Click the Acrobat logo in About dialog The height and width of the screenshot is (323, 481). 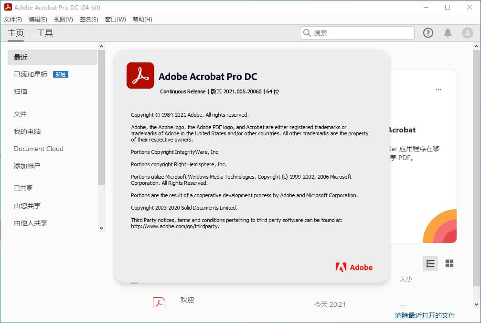pyautogui.click(x=140, y=75)
